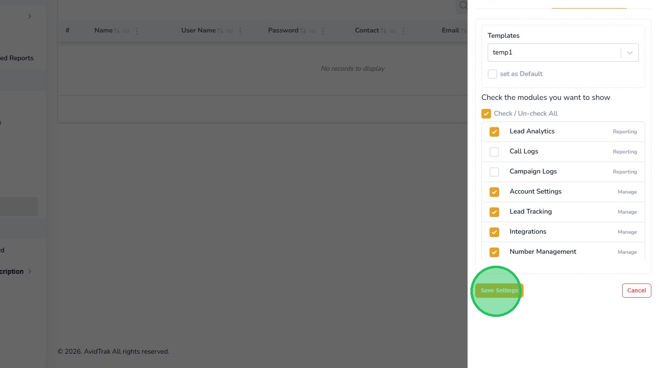Click the Save Settings button
Viewport: 659px width, 368px height.
click(x=499, y=291)
